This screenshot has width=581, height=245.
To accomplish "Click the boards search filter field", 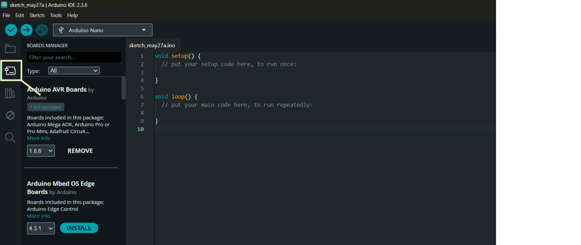I will (x=74, y=57).
